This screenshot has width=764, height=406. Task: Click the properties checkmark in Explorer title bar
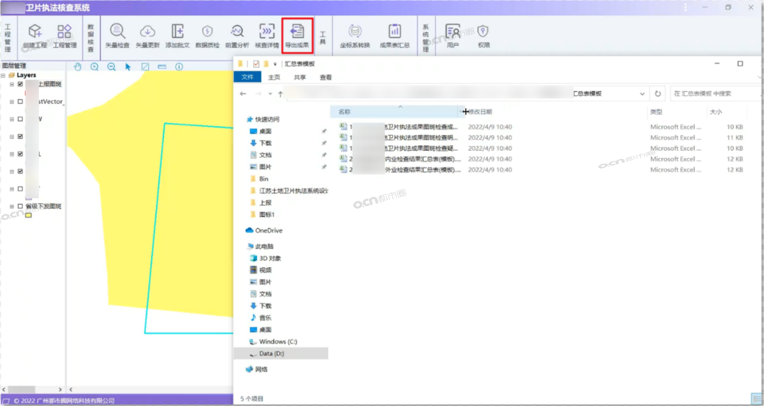click(x=256, y=64)
